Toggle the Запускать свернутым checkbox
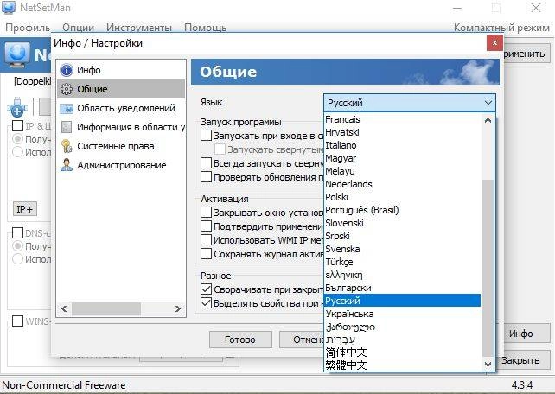The height and width of the screenshot is (394, 555). point(220,149)
